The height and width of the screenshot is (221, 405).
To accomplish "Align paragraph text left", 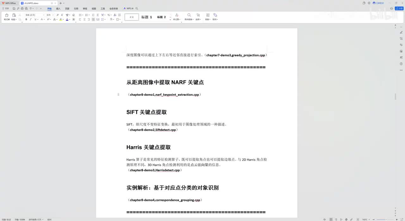I will 80,19.
